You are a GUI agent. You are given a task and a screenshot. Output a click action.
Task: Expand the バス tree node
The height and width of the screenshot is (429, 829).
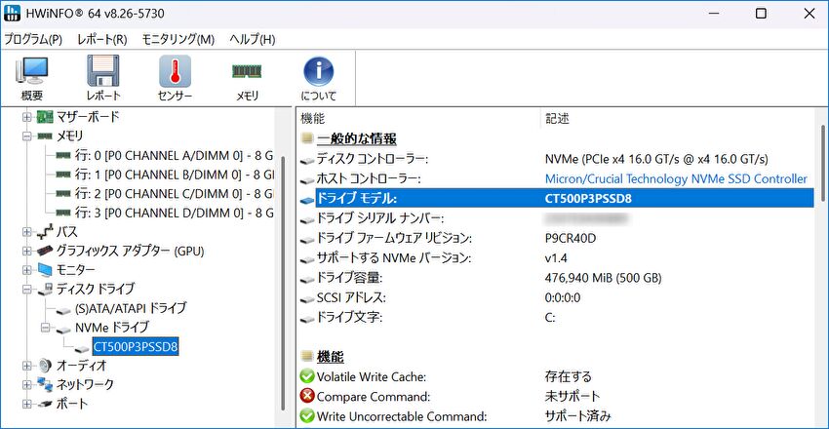[x=27, y=231]
